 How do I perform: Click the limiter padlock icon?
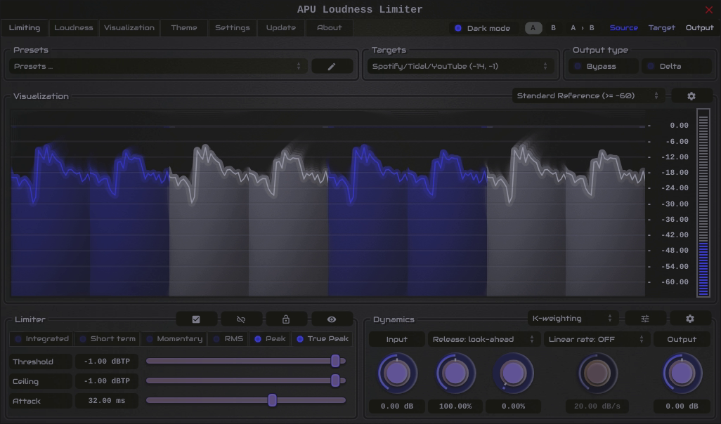point(286,319)
